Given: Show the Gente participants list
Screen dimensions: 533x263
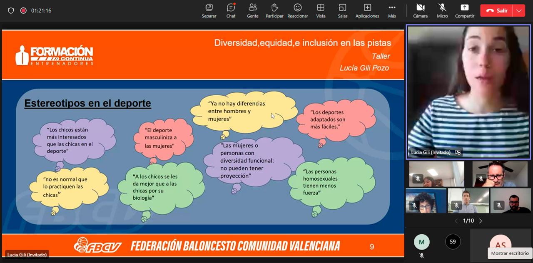Looking at the screenshot, I should tap(252, 11).
